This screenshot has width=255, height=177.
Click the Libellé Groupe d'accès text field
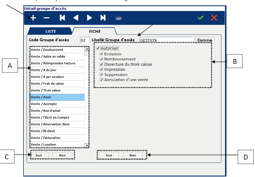click(166, 40)
